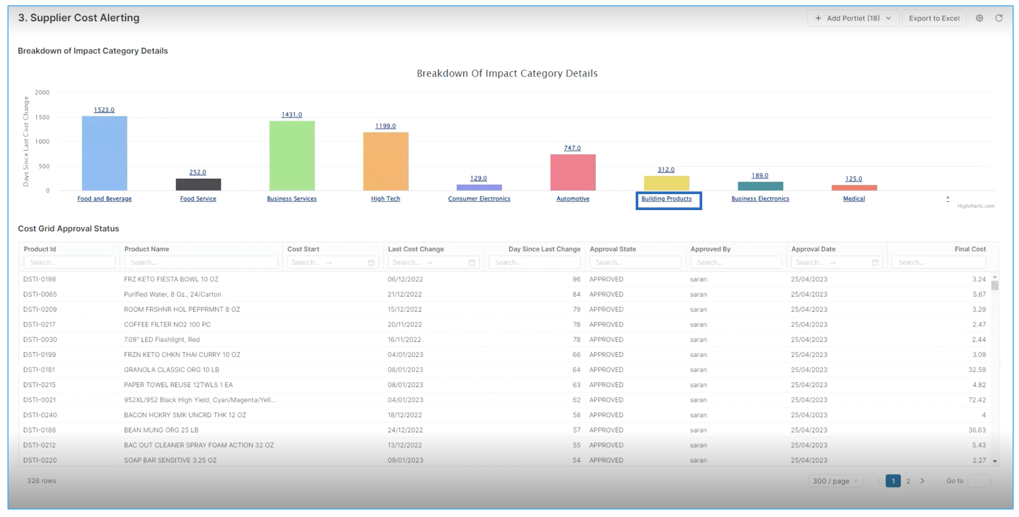The height and width of the screenshot is (517, 1019).
Task: Open the 300 / page size selector
Action: [835, 481]
